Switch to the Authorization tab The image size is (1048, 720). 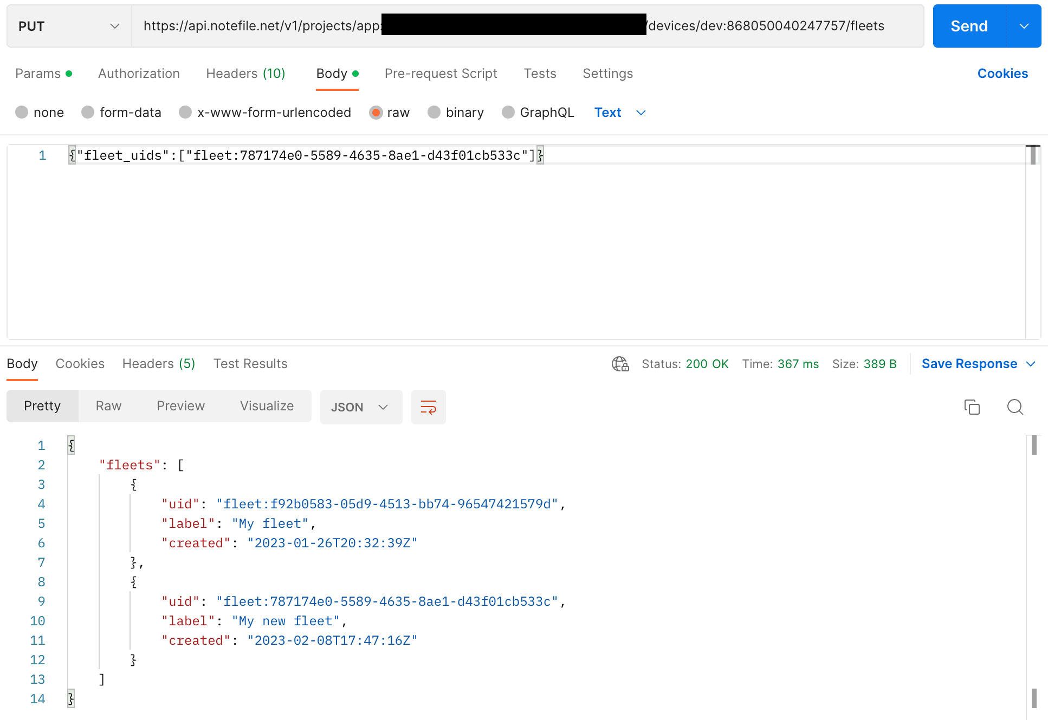(139, 74)
